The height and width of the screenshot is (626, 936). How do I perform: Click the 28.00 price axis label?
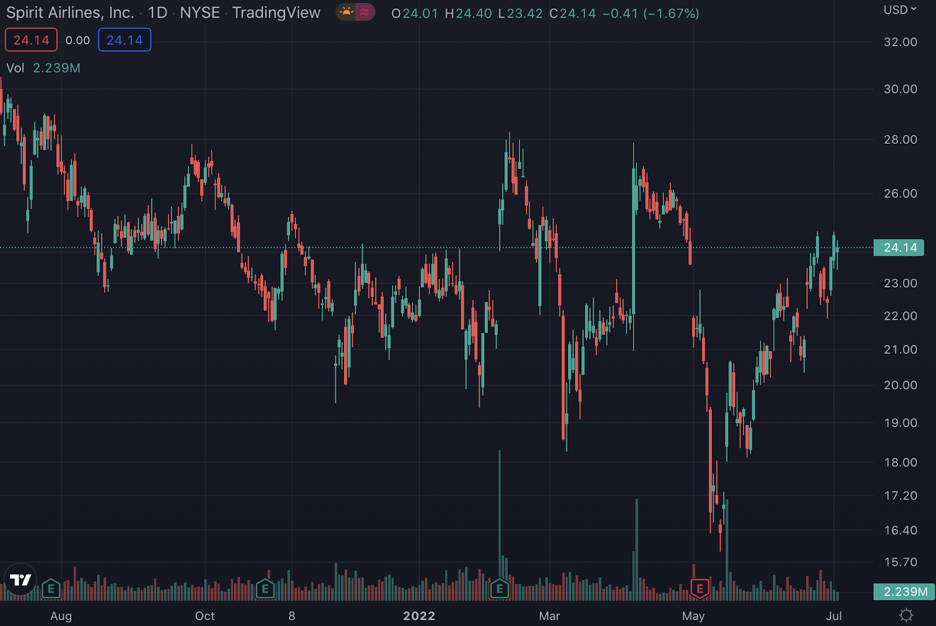[900, 139]
